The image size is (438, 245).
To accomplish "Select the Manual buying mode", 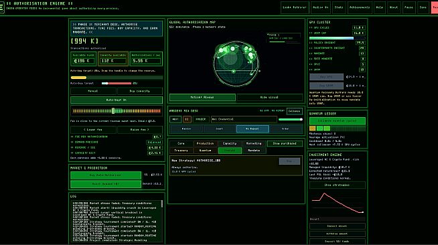I will 93,91.
